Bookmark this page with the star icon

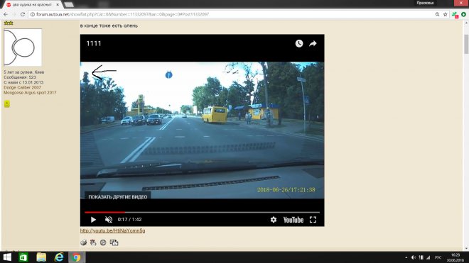(445, 14)
